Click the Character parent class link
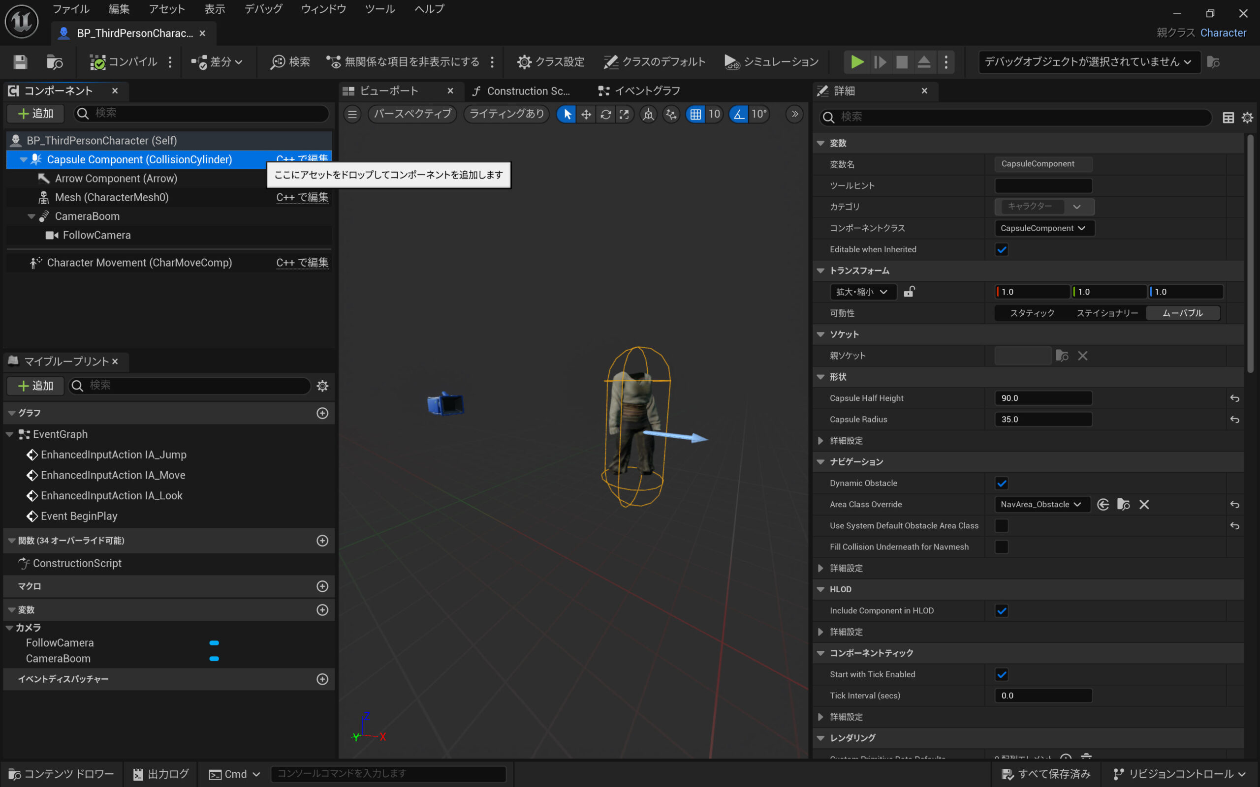Screen dimensions: 1260x787 (x=1223, y=33)
